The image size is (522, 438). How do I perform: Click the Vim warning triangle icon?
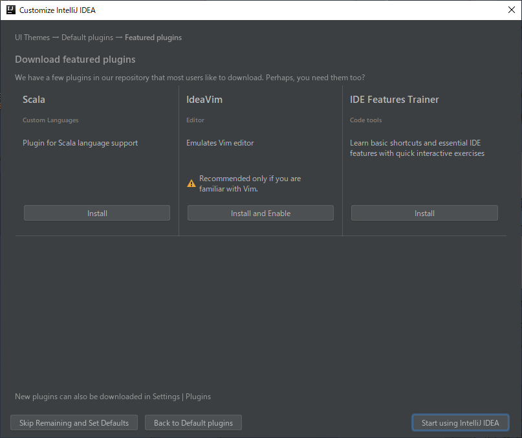[191, 184]
